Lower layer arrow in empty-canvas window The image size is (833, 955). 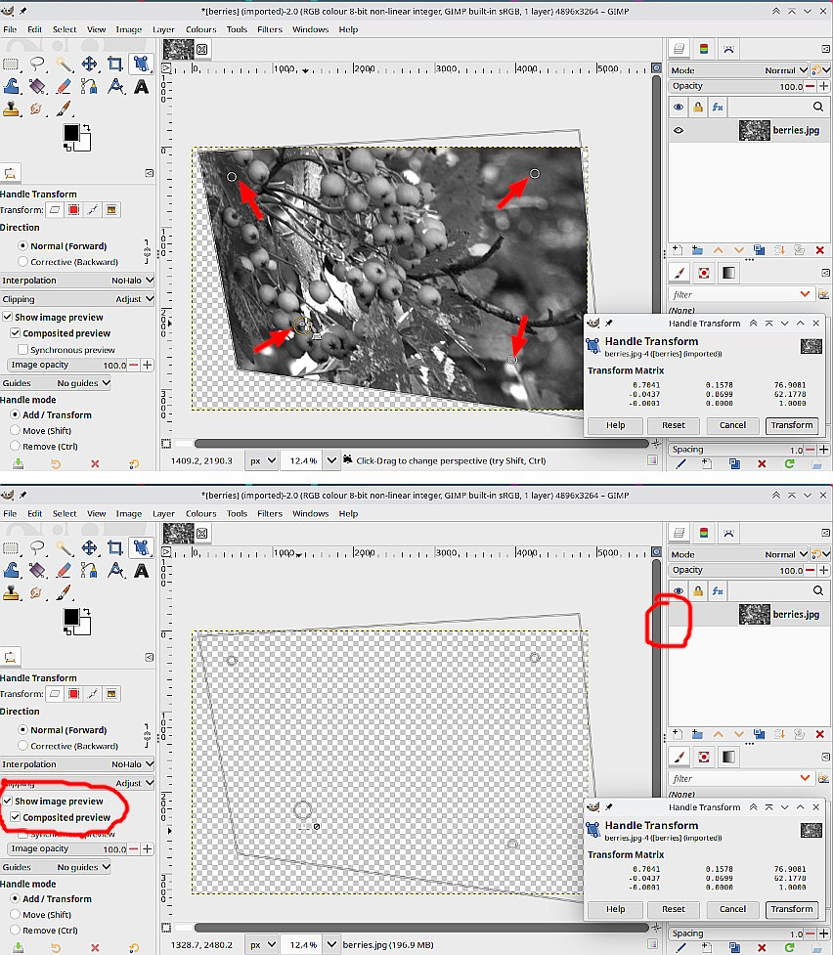[738, 734]
